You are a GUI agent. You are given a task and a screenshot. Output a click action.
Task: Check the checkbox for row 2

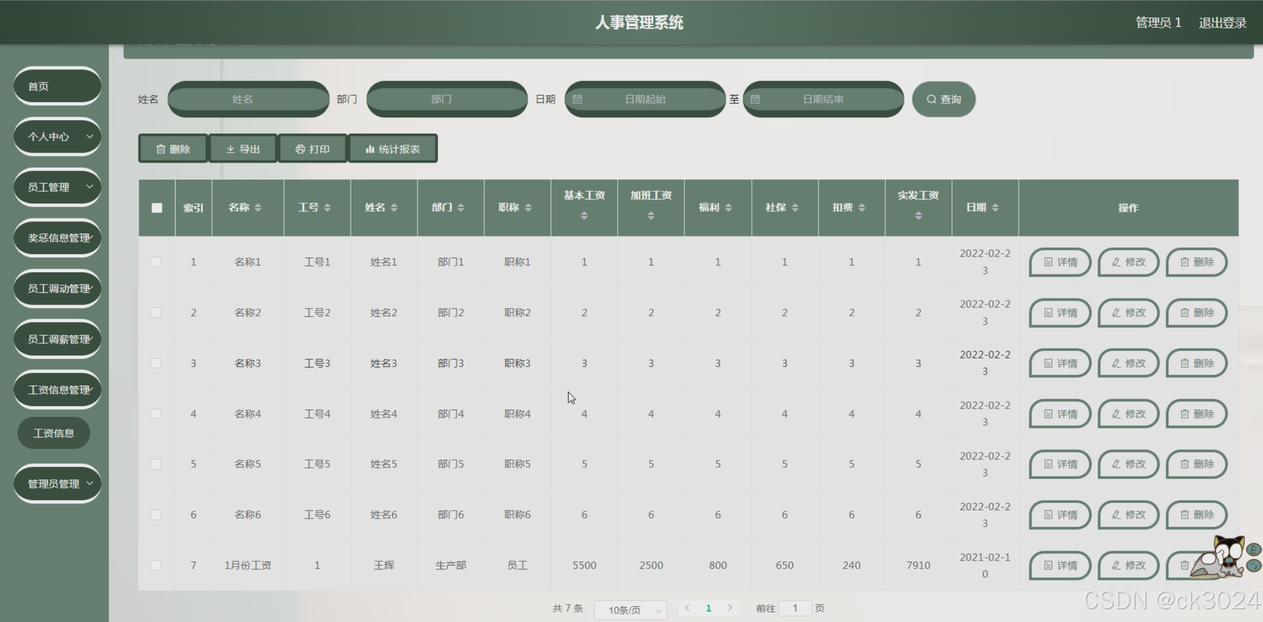(x=155, y=313)
